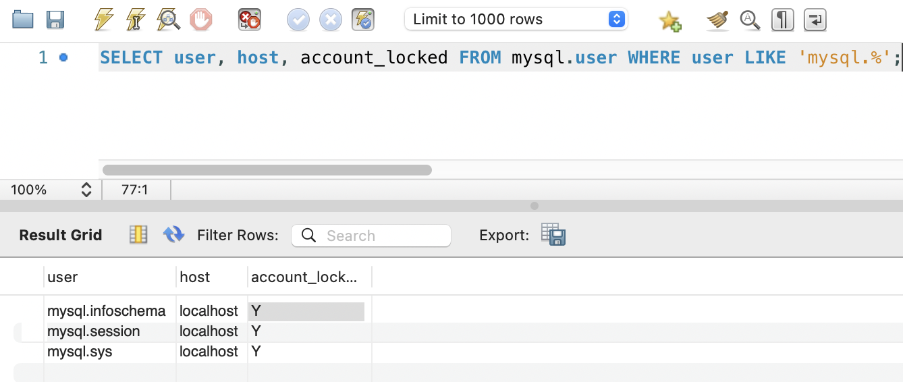Toggle word wrap icon
903x382 pixels.
pos(815,20)
